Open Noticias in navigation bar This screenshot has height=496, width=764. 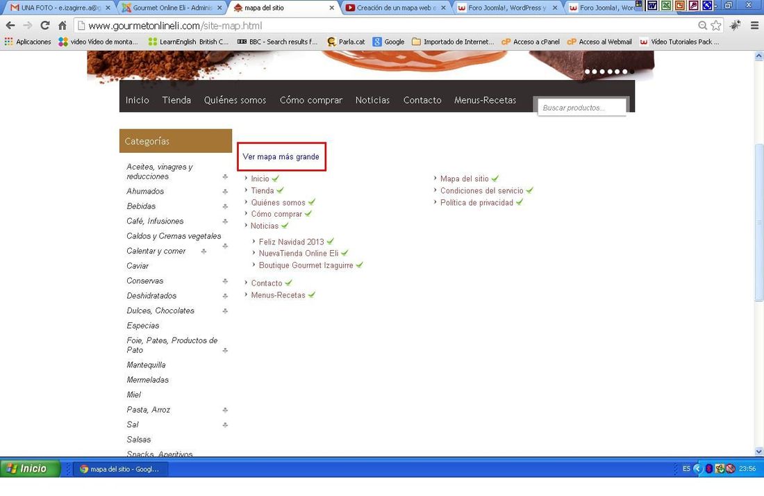(372, 100)
